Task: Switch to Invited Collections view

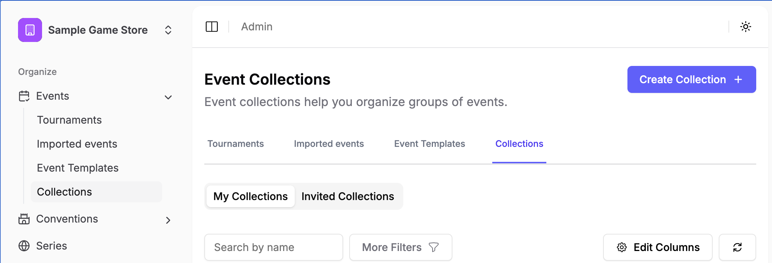Action: [x=348, y=196]
